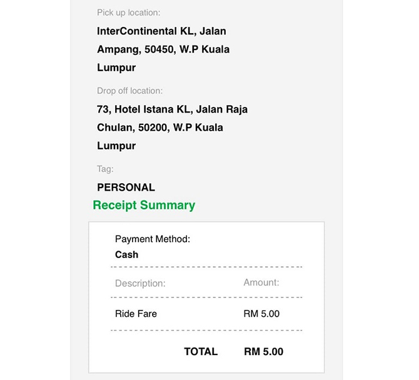Select the total amount RM 5.00
Viewport: 419px width, 380px height.
coord(263,351)
